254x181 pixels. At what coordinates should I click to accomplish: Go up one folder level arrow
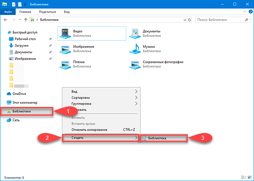coord(25,20)
